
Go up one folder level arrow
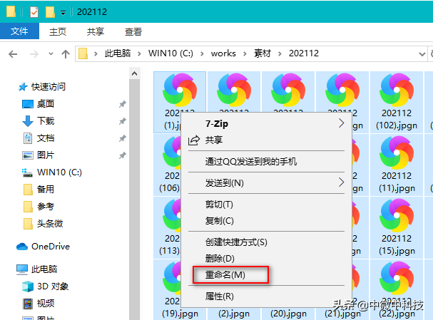[x=66, y=53]
